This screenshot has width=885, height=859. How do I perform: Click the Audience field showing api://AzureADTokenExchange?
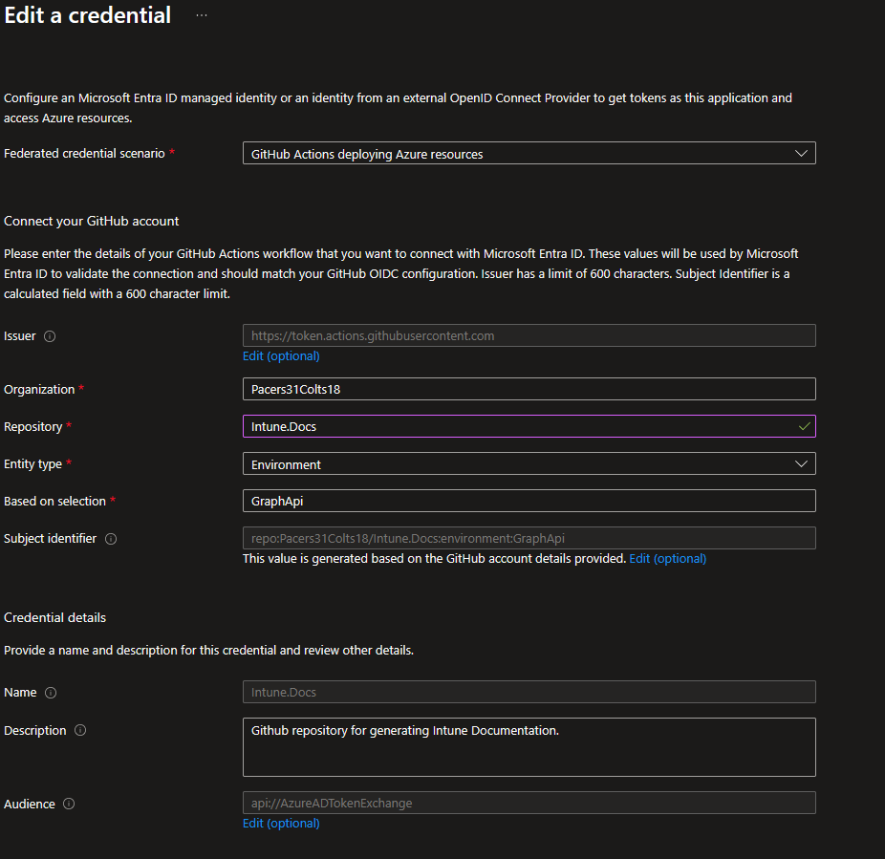[x=529, y=803]
